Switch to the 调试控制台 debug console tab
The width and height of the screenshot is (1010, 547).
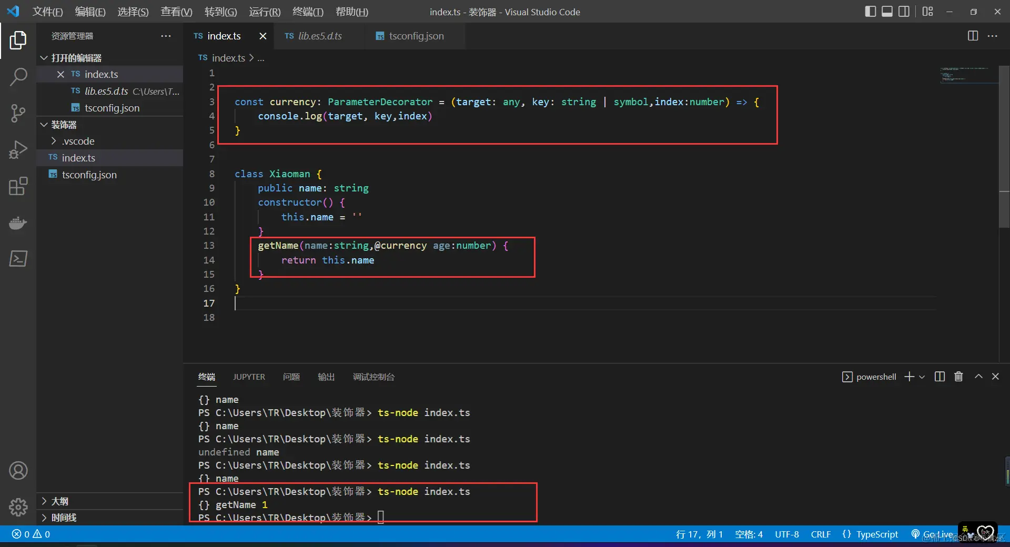[x=373, y=377]
